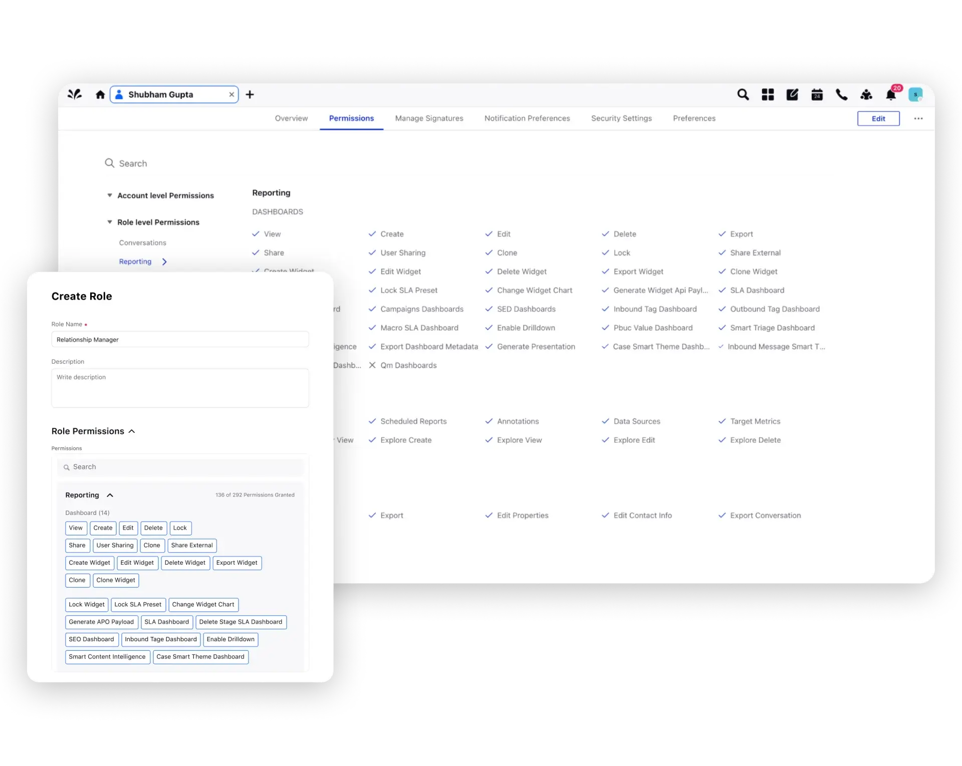Click the Role Name input field

coord(179,339)
